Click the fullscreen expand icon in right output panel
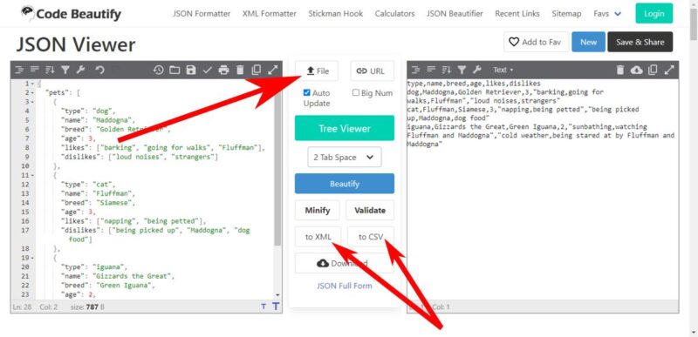The width and height of the screenshot is (698, 337). (669, 70)
